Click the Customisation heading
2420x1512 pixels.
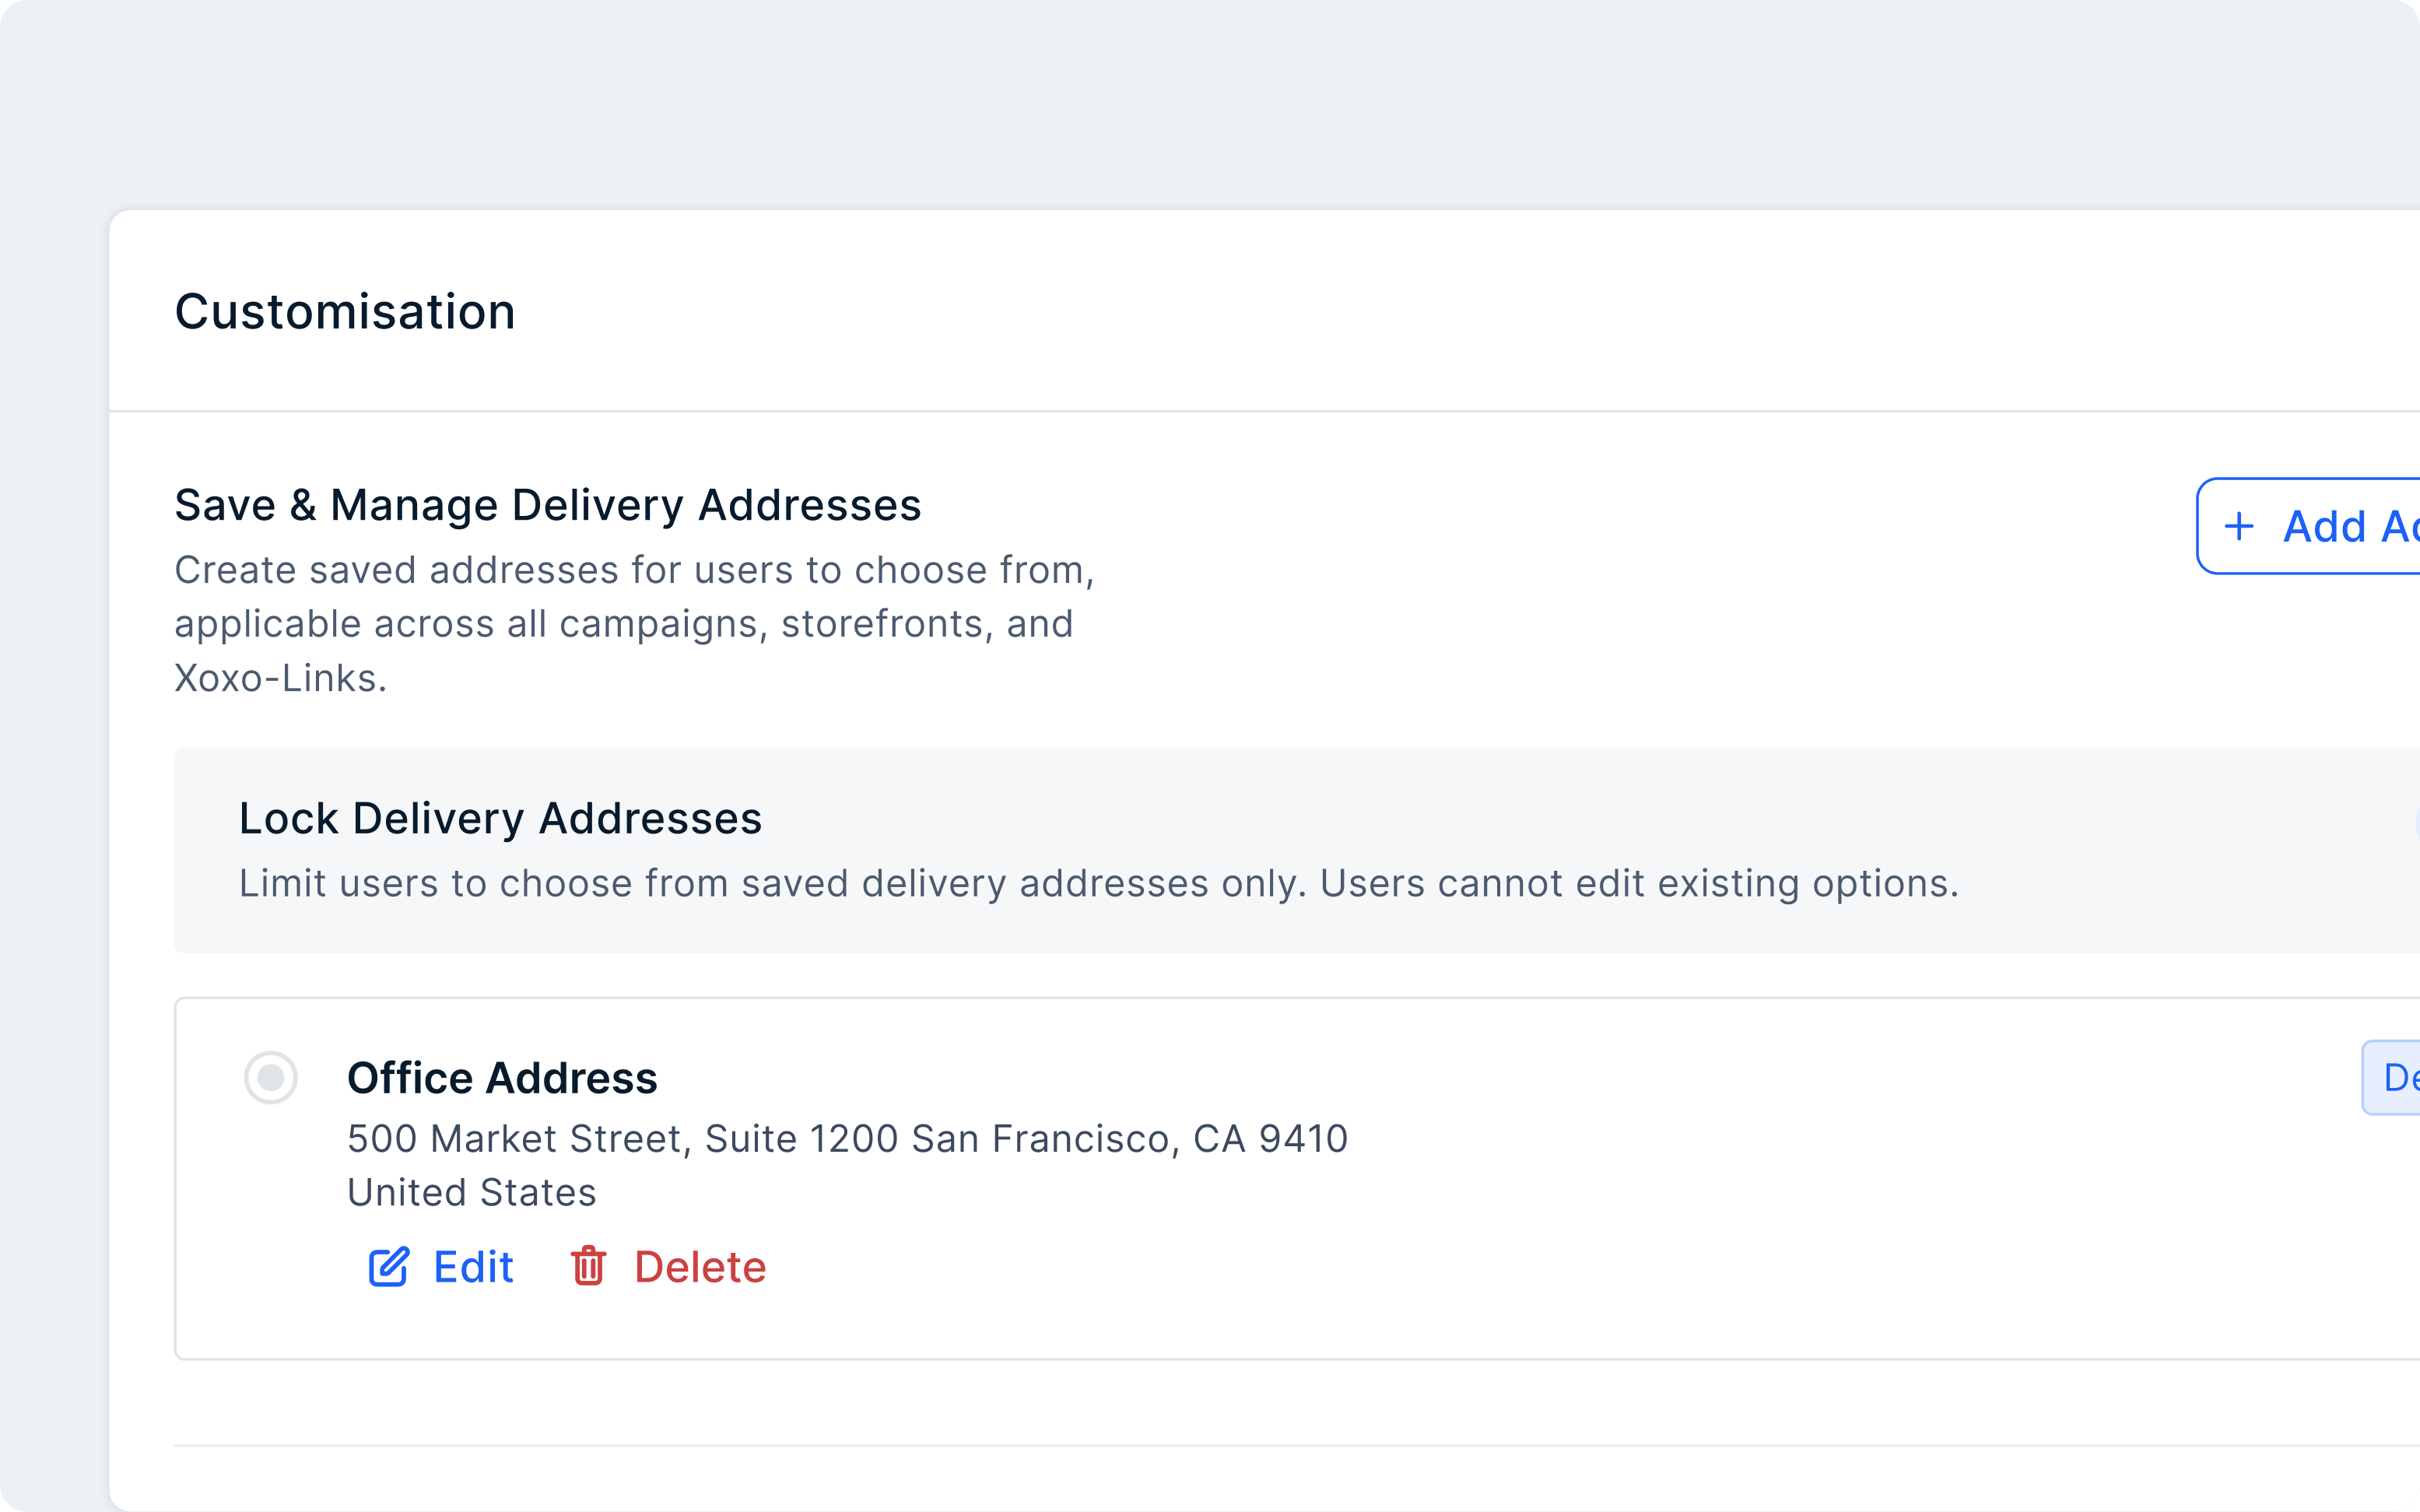345,311
